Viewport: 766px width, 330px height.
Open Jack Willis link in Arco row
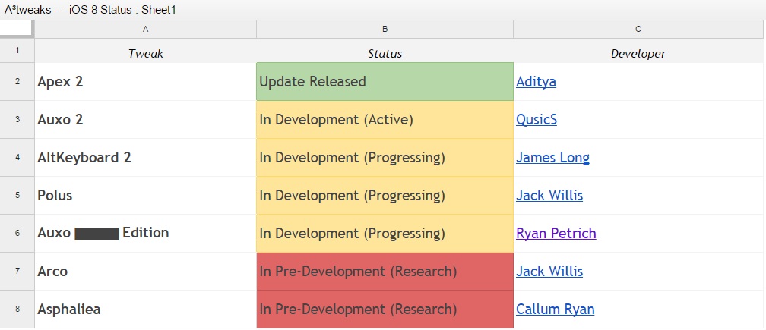tap(549, 271)
